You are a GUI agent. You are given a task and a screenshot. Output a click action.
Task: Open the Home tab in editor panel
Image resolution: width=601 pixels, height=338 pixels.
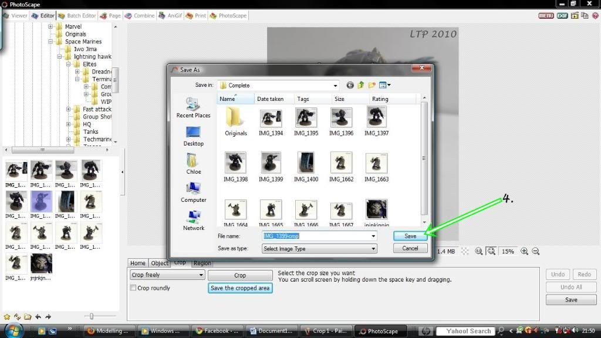[137, 263]
